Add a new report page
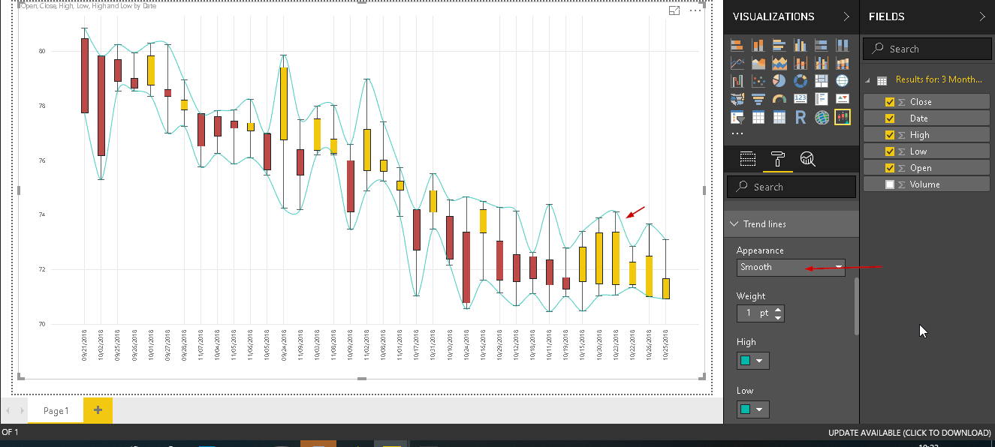 [x=98, y=411]
